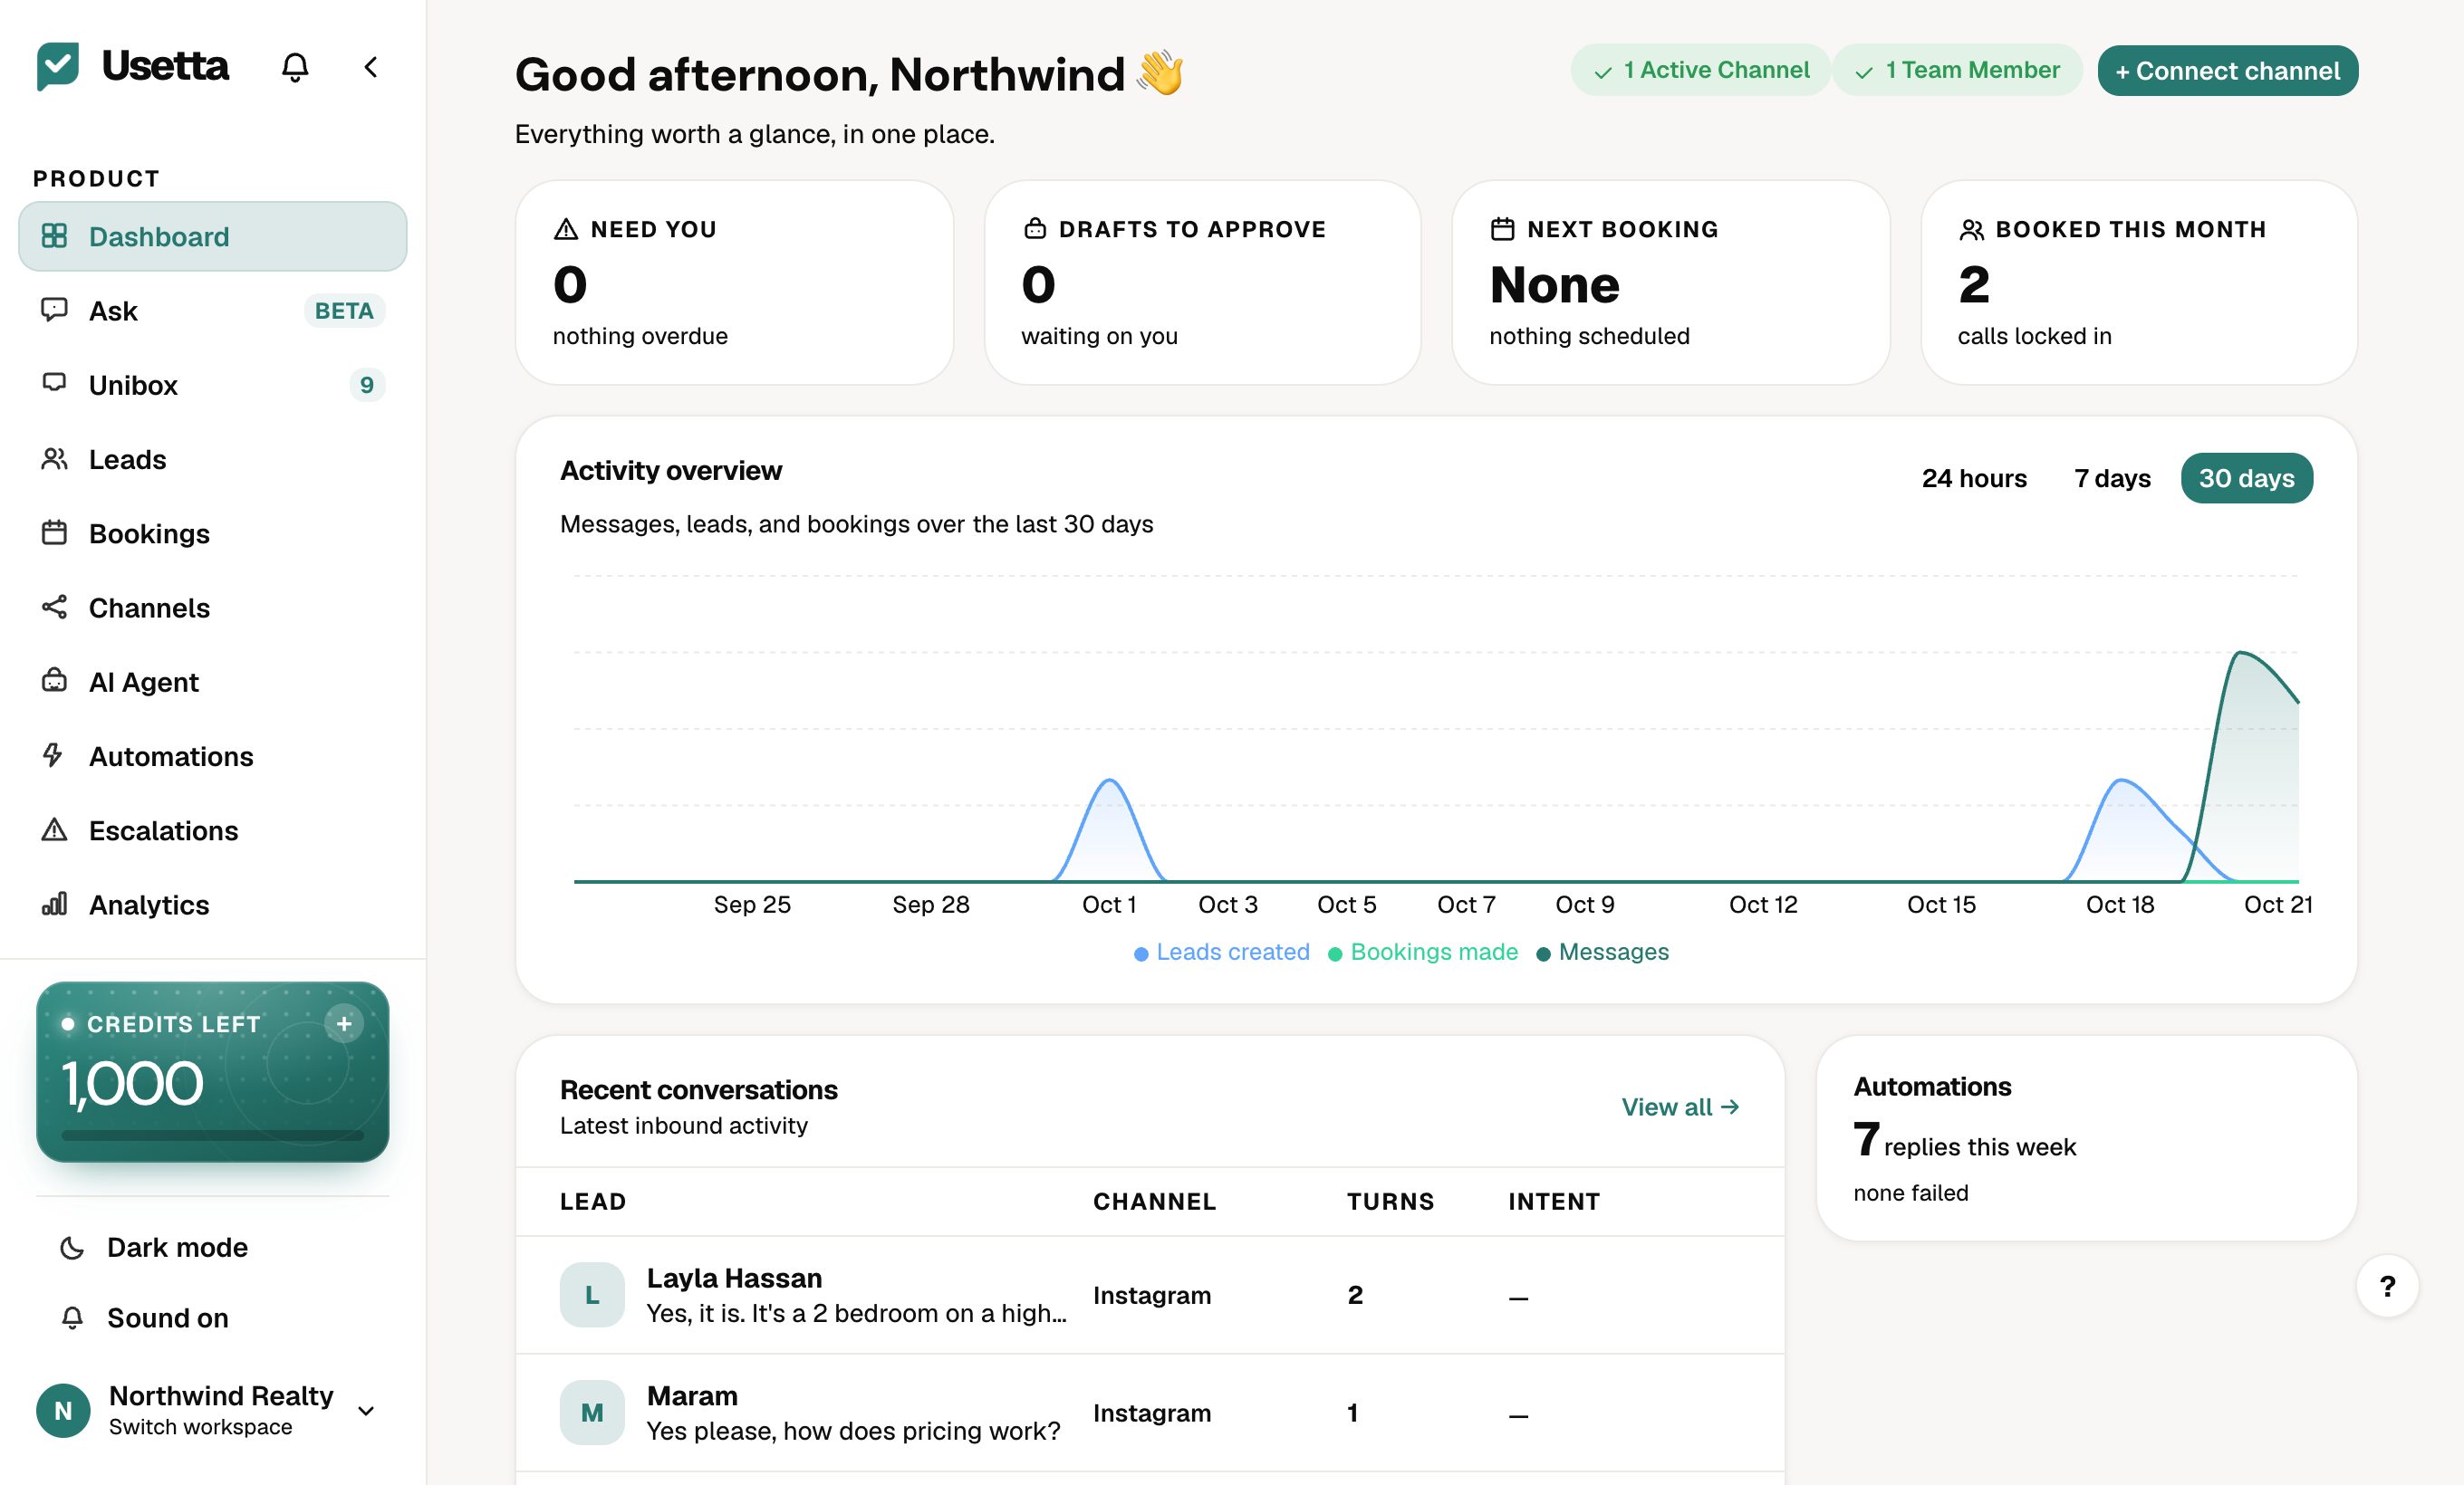The height and width of the screenshot is (1485, 2464).
Task: Open Layla Hassan conversation row
Action: [x=1150, y=1295]
